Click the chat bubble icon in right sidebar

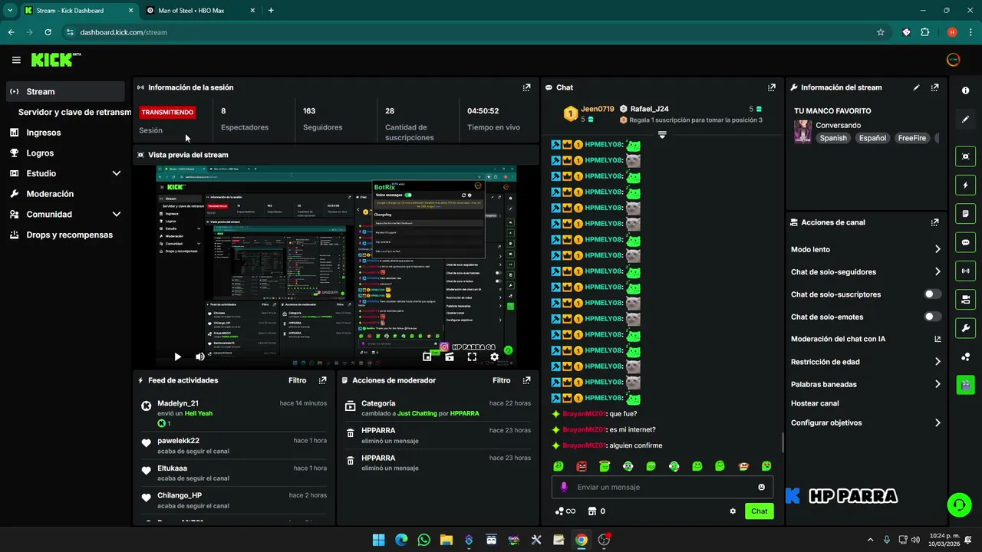[x=965, y=242]
